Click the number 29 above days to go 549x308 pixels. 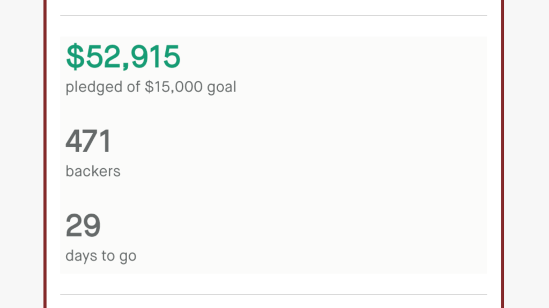[x=83, y=225]
